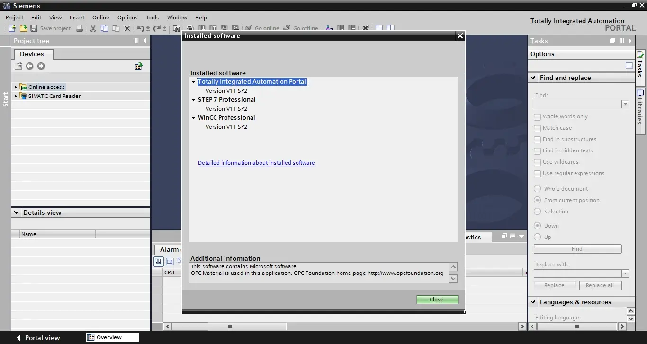Click the Delete X icon beside Paste
The width and height of the screenshot is (647, 344).
coord(127,28)
